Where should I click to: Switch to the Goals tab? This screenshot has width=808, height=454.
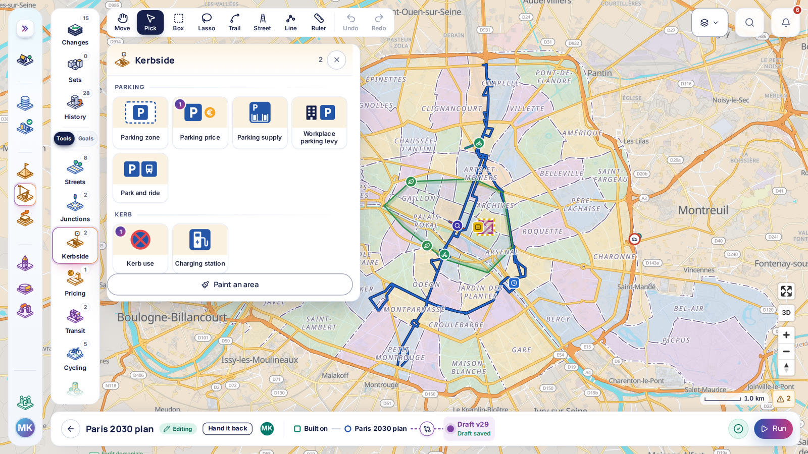86,138
